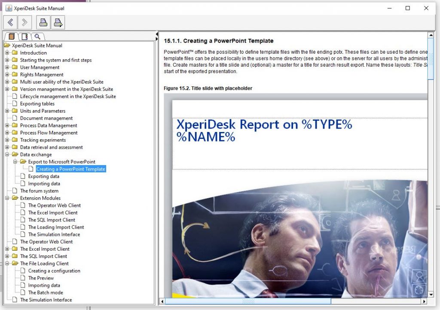Expand Starting the system and first steps

(x=7, y=60)
